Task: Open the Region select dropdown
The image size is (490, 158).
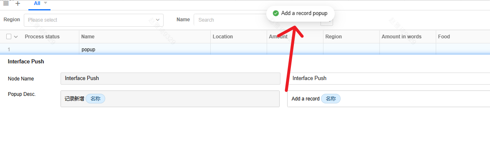Action: click(x=94, y=20)
